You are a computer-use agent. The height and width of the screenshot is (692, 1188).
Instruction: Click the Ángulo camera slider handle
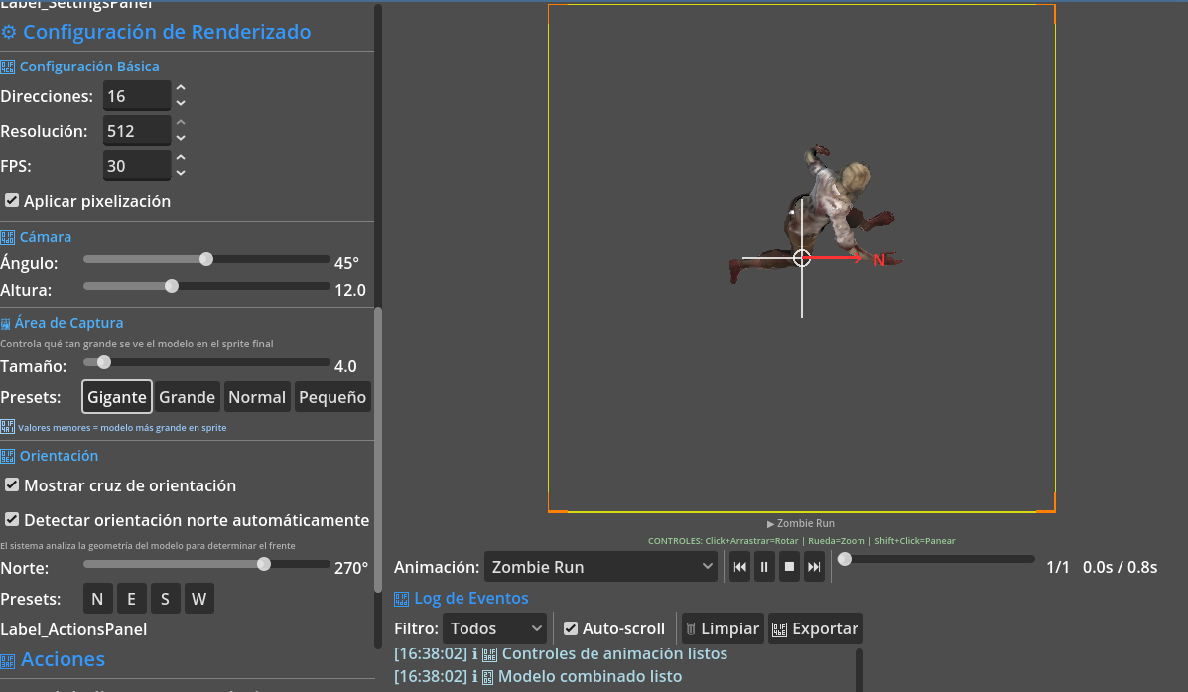206,259
